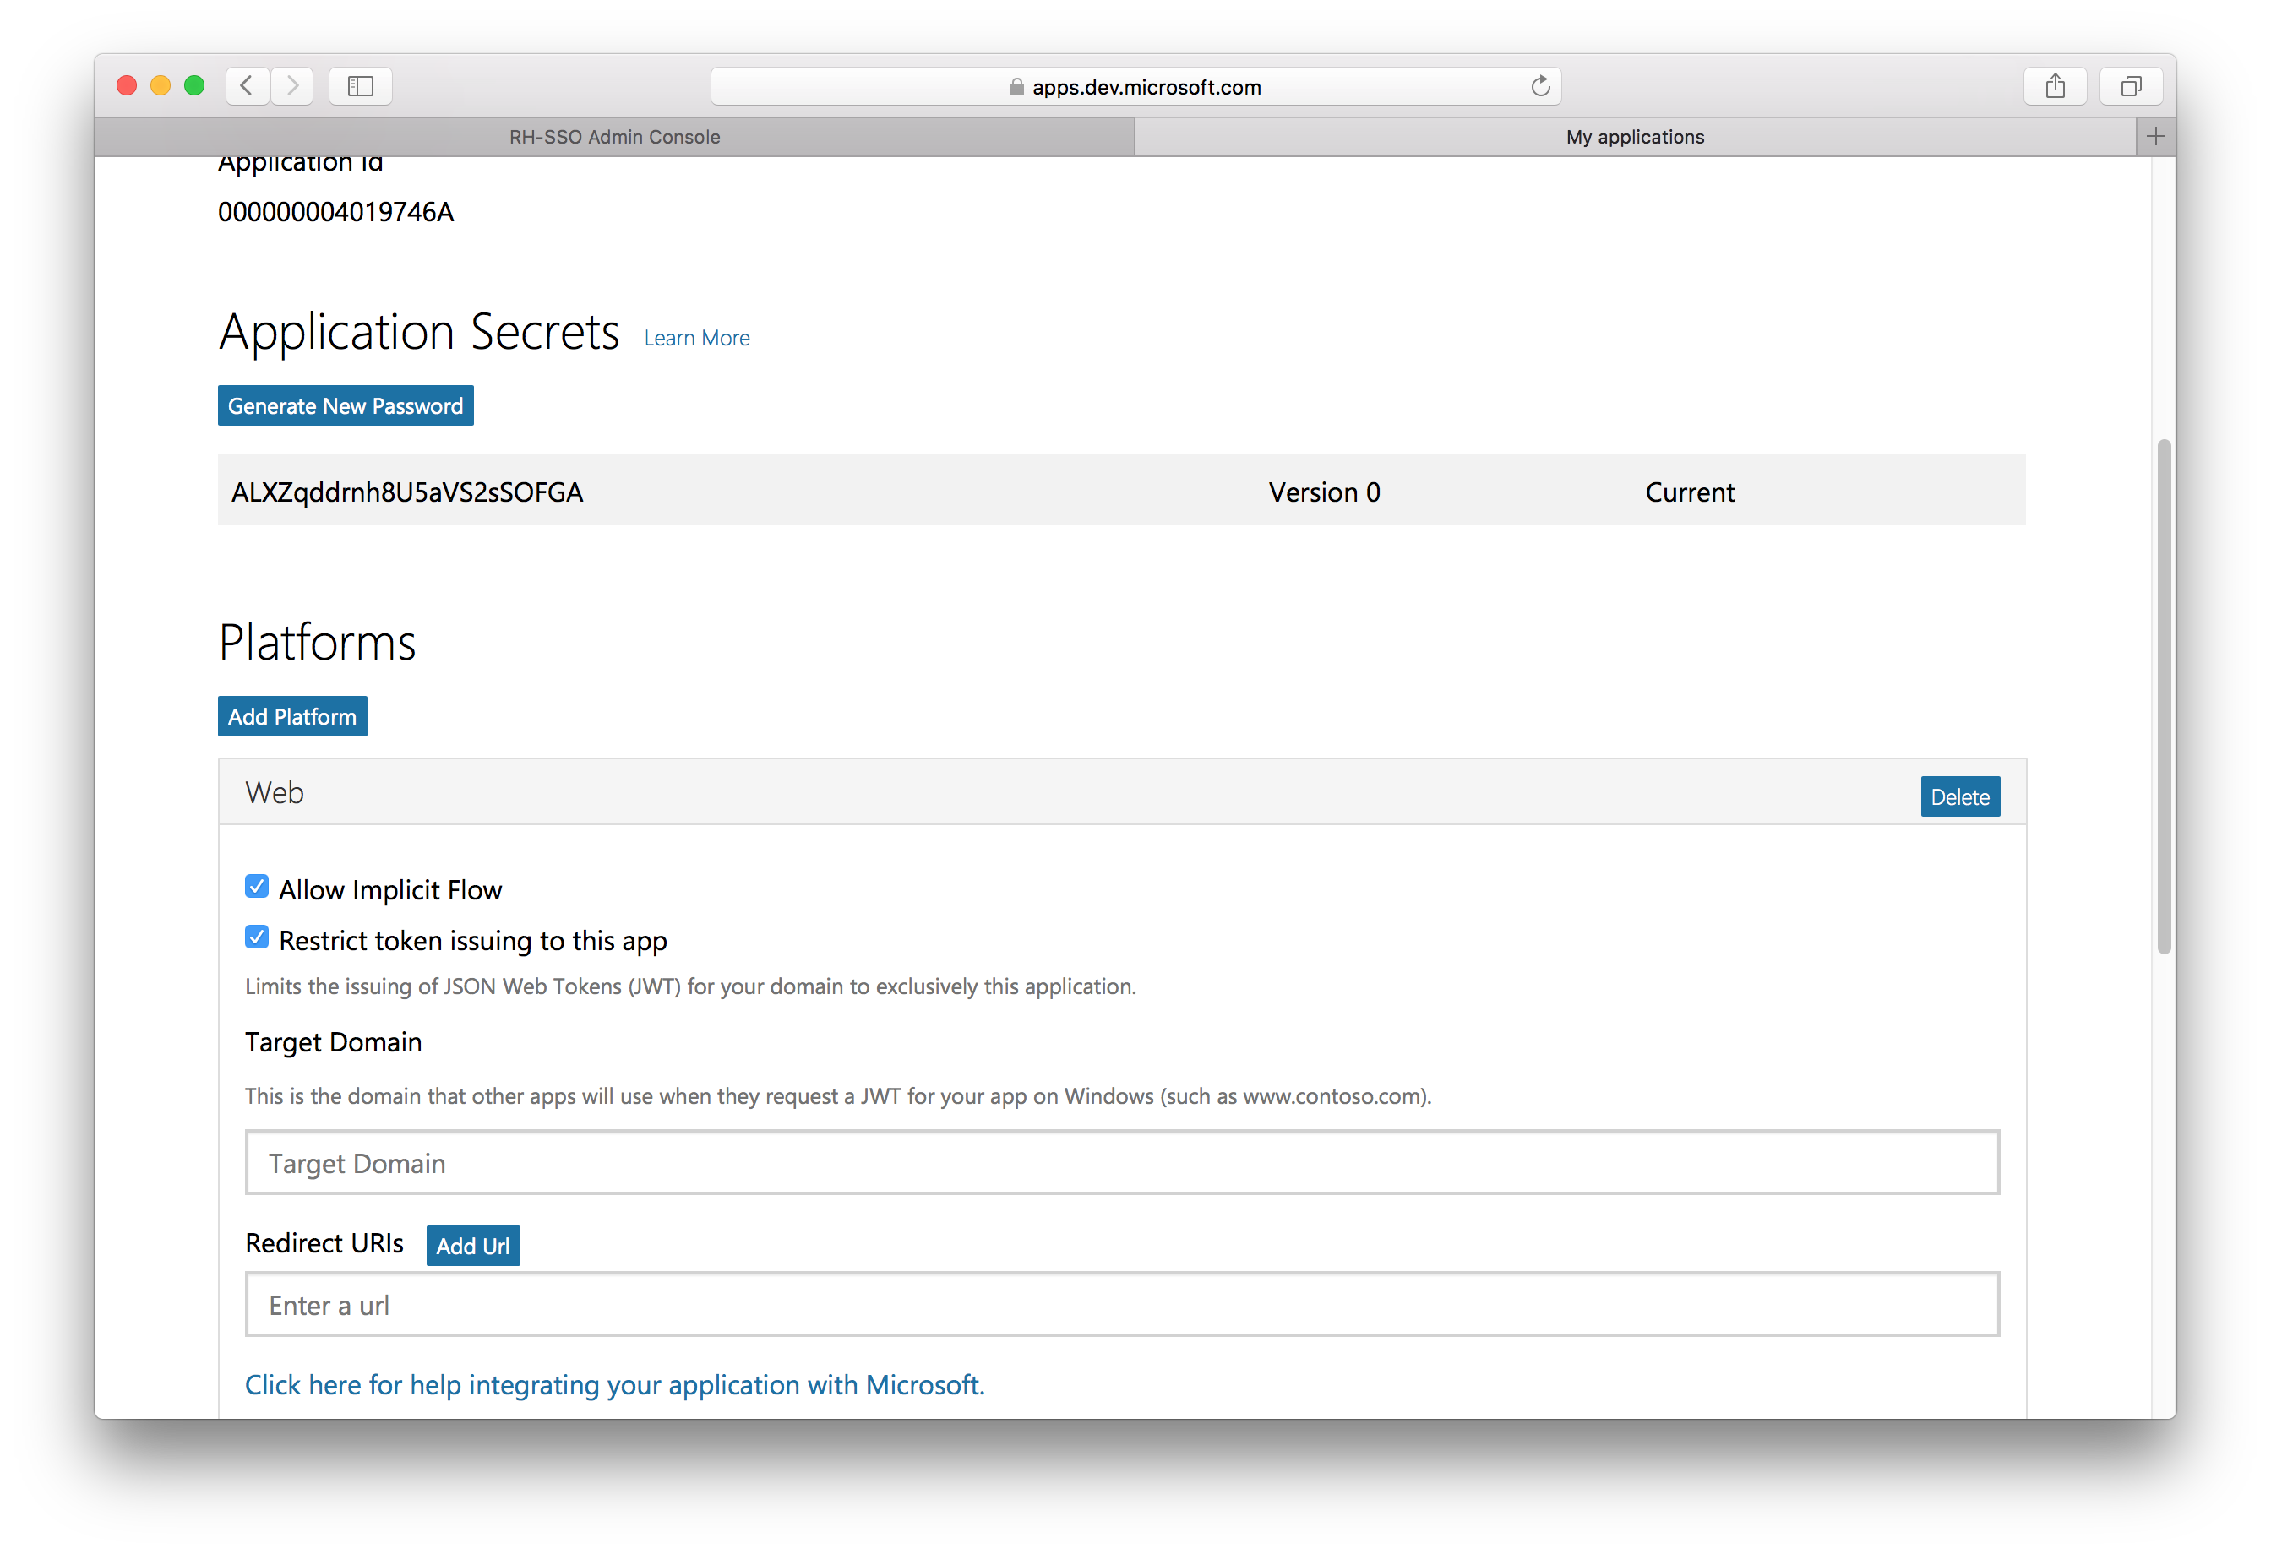Switch to RH-SSO Admin Console tab
Image resolution: width=2271 pixels, height=1554 pixels.
(x=615, y=137)
